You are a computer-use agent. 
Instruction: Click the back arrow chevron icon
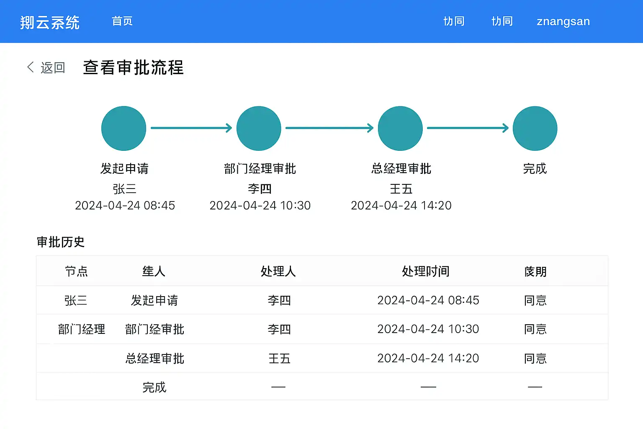tap(31, 67)
